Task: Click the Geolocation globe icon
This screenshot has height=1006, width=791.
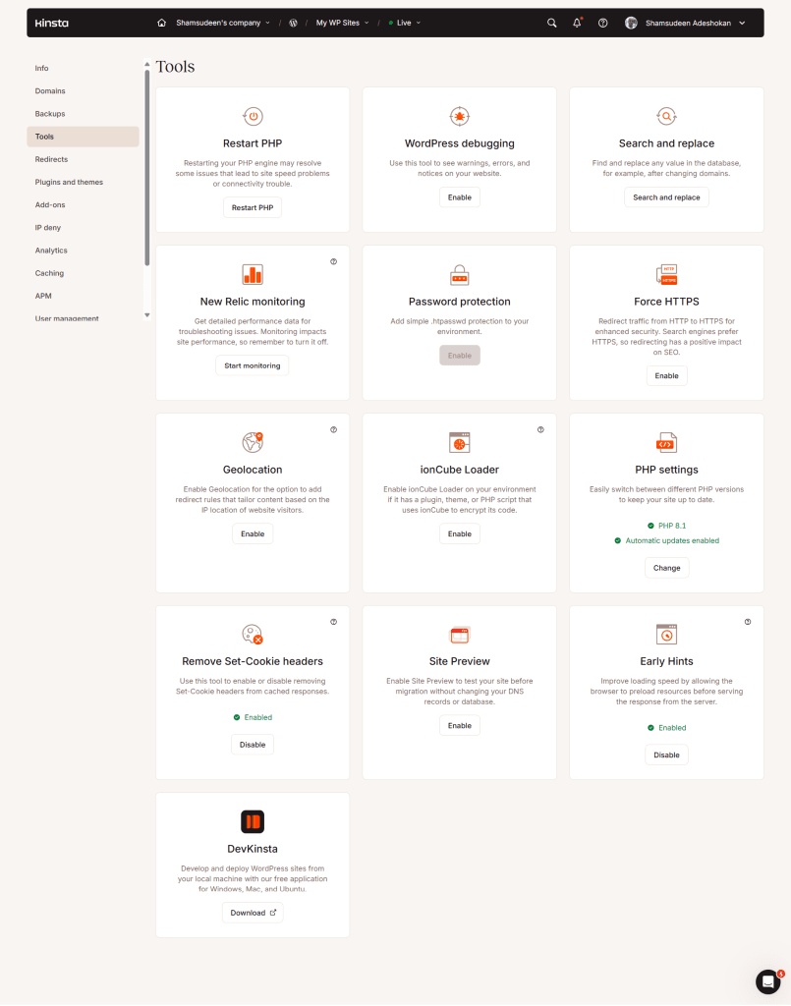Action: pos(253,442)
